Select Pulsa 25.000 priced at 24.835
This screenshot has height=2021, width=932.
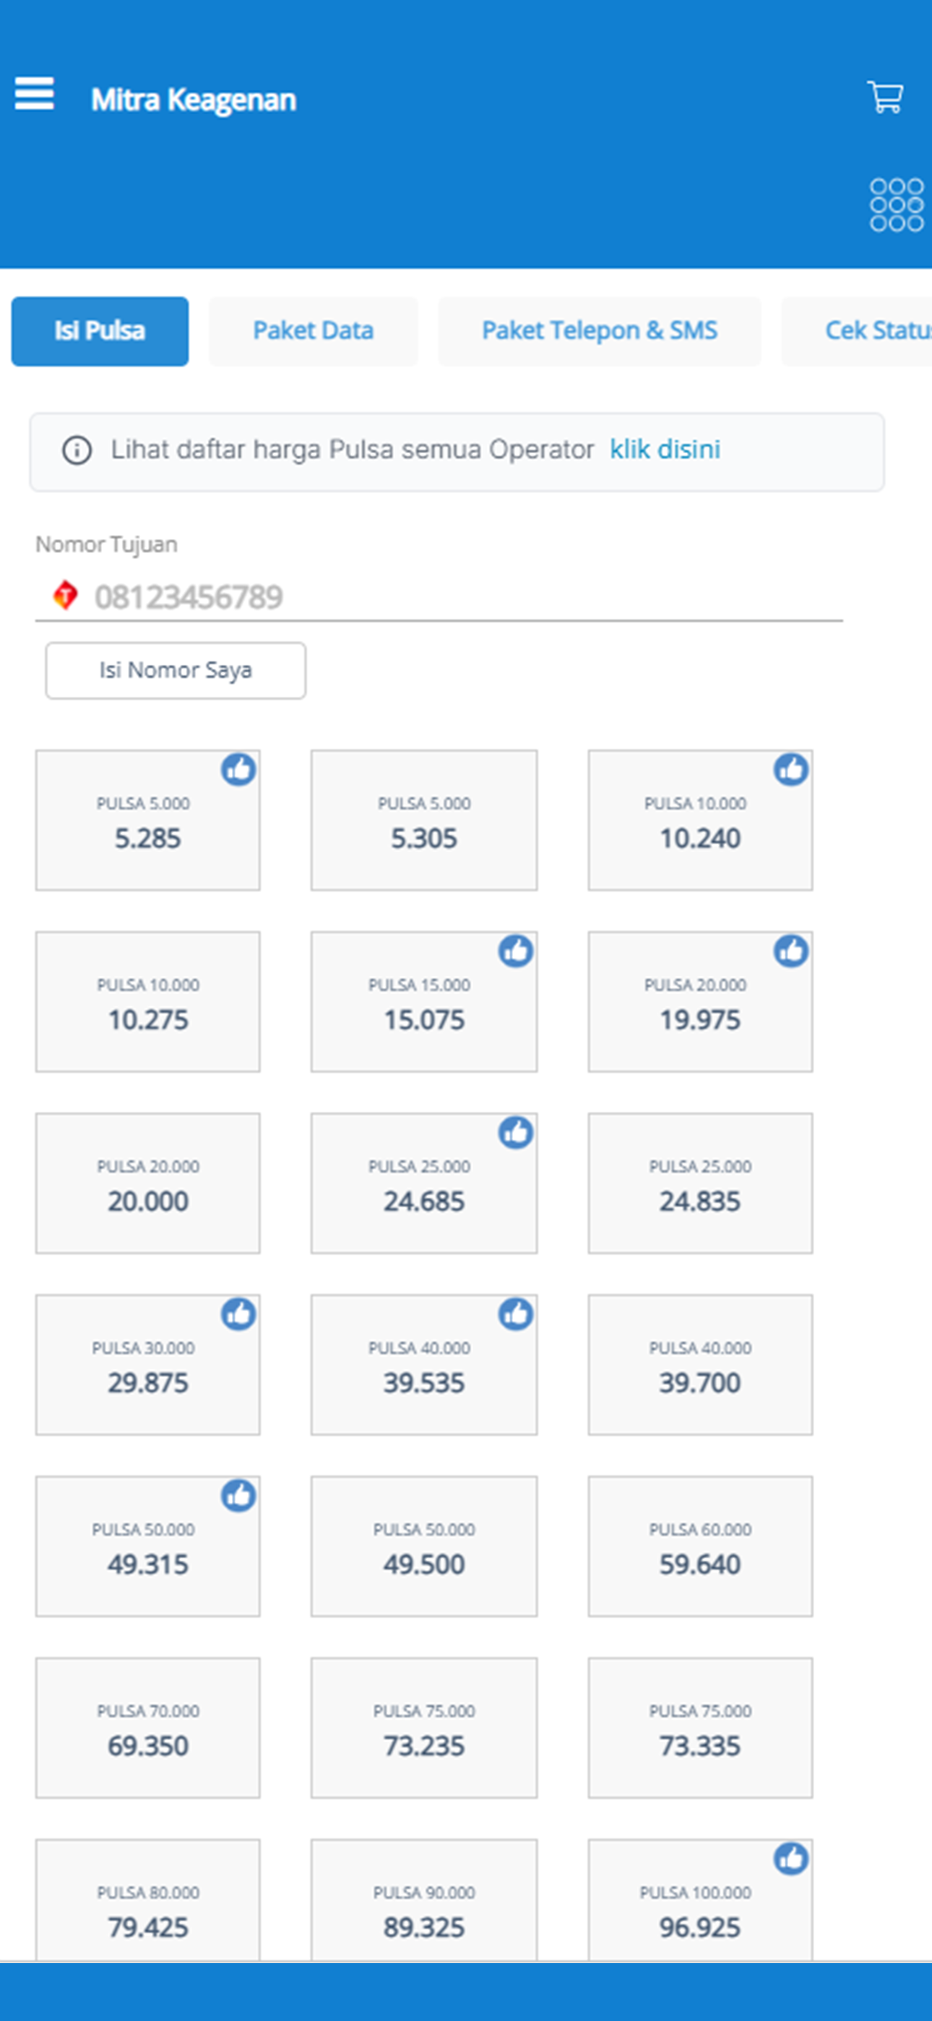coord(701,1184)
